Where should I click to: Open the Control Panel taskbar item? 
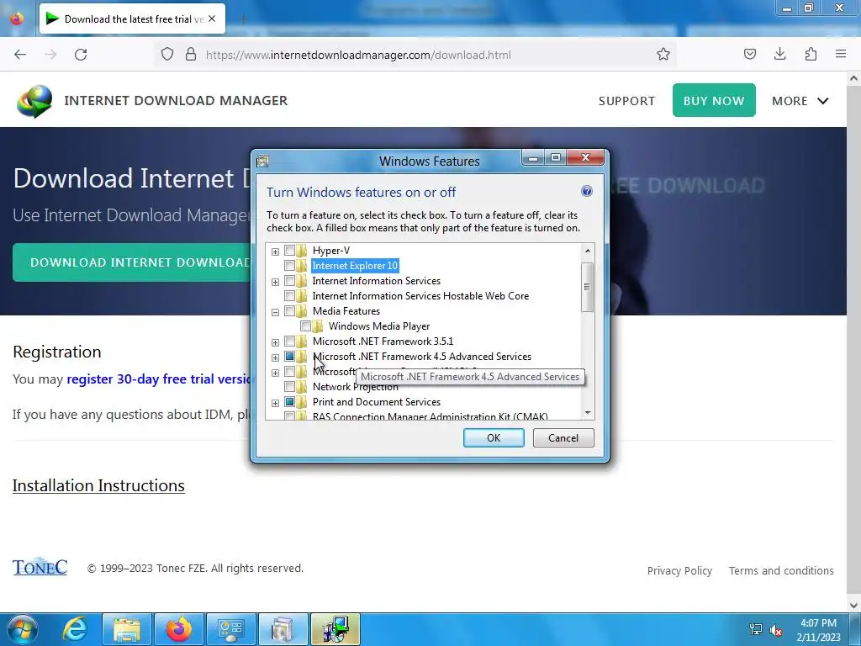231,629
